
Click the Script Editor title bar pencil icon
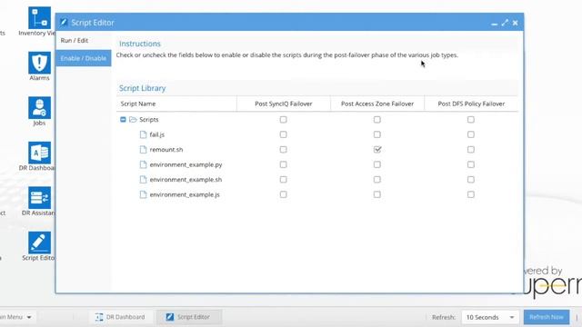(64, 22)
